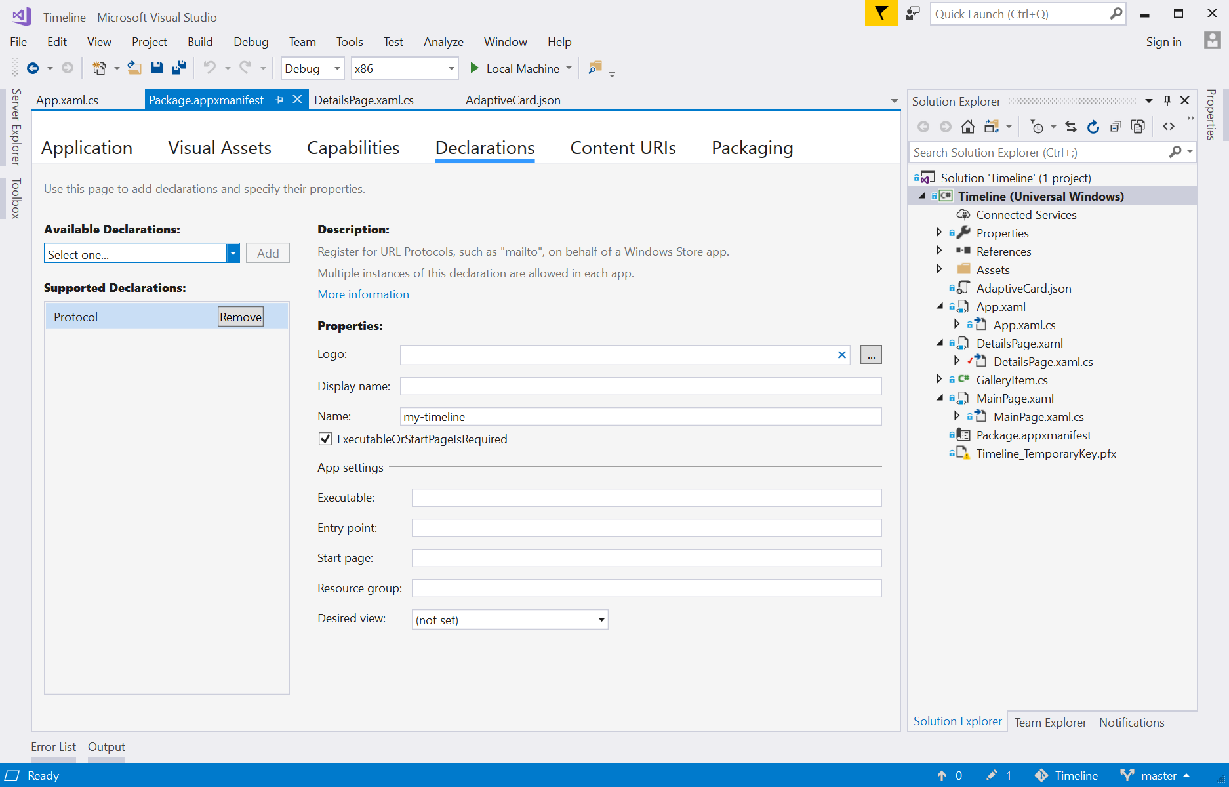This screenshot has height=787, width=1229.
Task: Pin the Solution Explorer panel with auto-hide icon
Action: click(1167, 100)
